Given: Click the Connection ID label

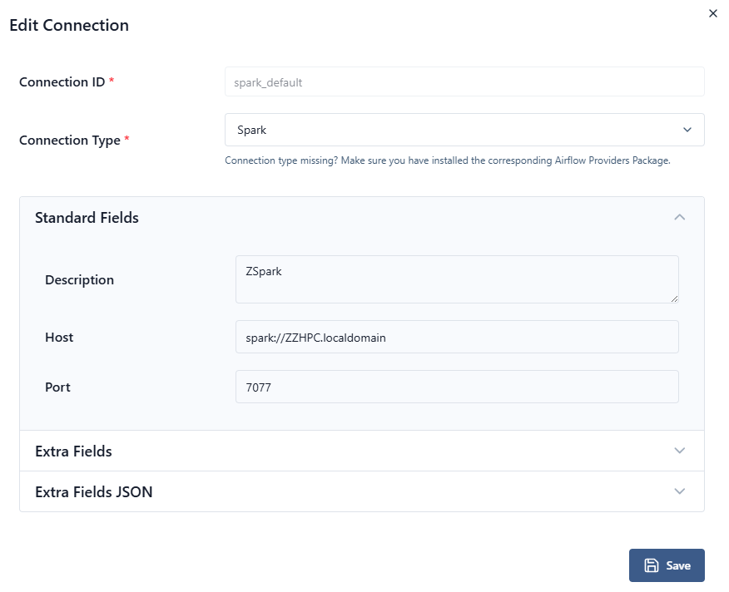Looking at the screenshot, I should tap(62, 82).
